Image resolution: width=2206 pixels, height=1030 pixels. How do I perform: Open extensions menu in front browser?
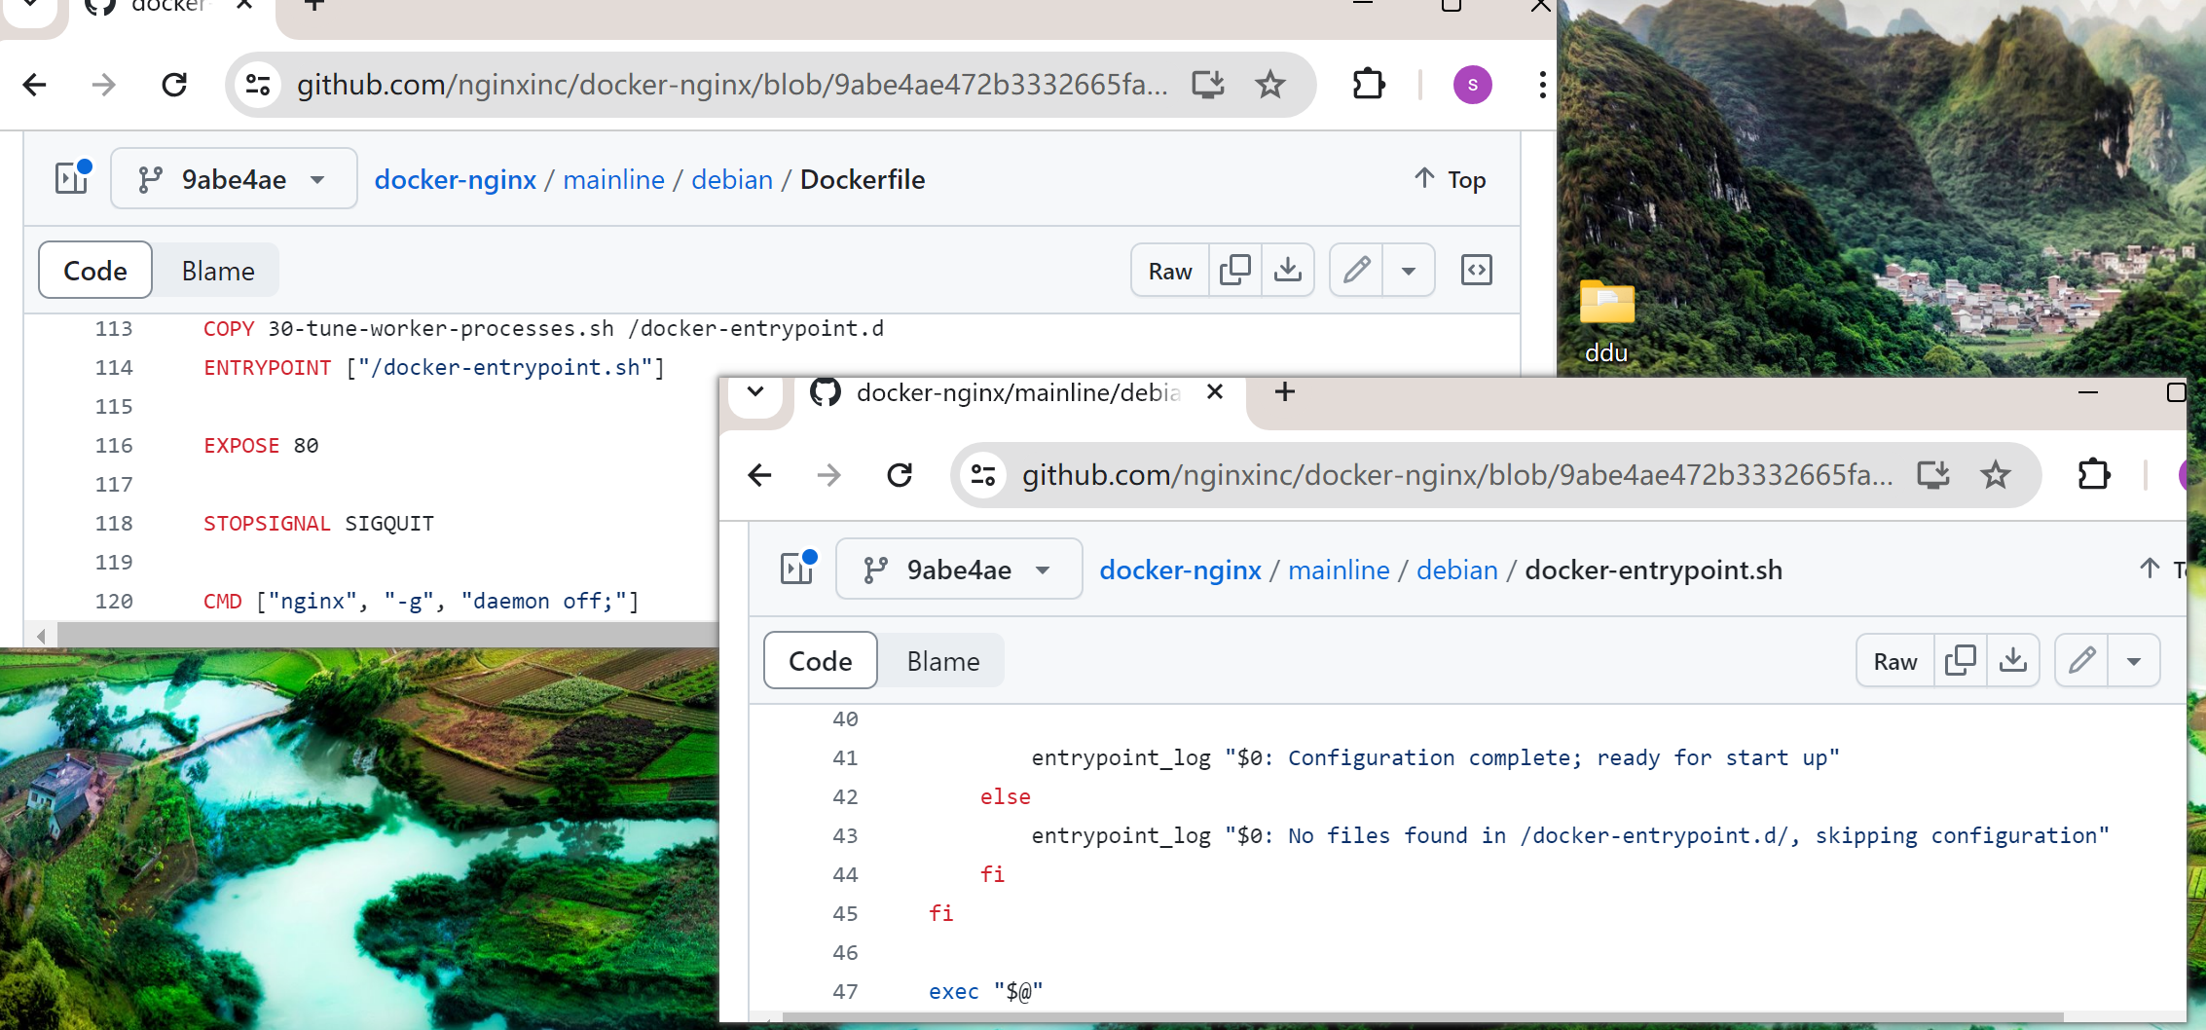click(2093, 475)
